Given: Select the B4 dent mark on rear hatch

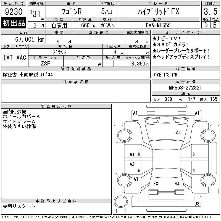Looking at the screenshot, I should point(177,184).
